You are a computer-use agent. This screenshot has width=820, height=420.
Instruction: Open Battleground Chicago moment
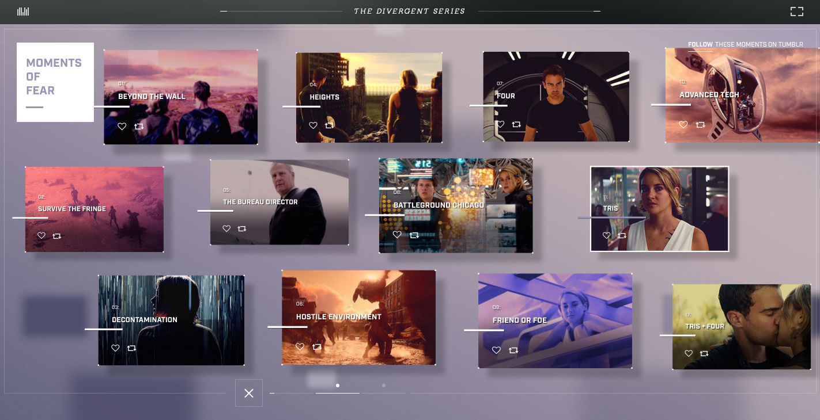coord(456,206)
